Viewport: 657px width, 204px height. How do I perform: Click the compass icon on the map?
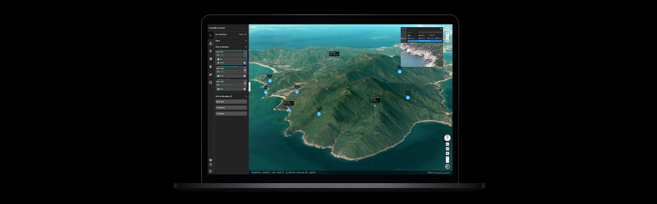pyautogui.click(x=447, y=138)
